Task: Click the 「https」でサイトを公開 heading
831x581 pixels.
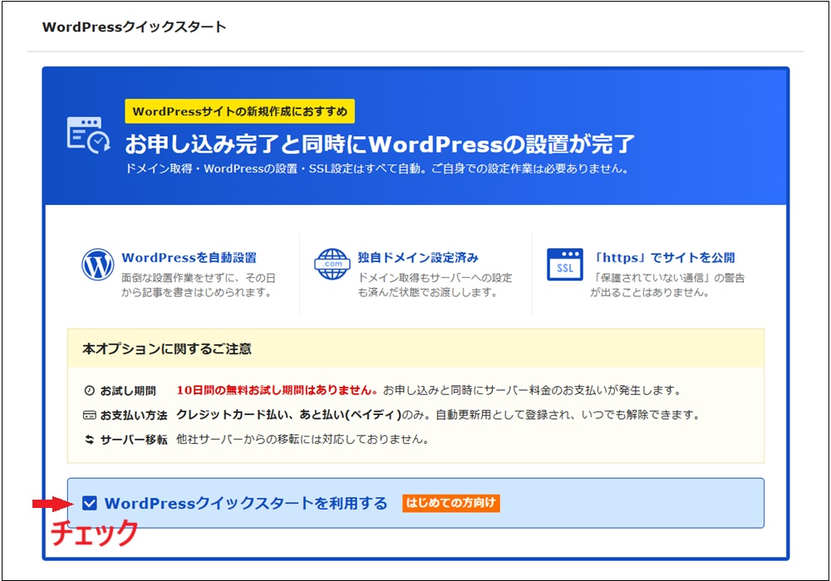Action: pyautogui.click(x=663, y=257)
